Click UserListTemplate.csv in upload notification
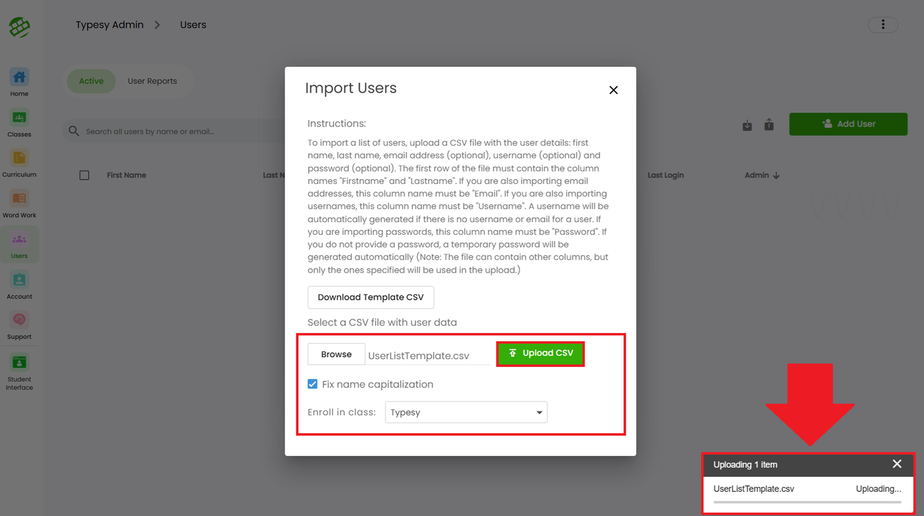 754,489
